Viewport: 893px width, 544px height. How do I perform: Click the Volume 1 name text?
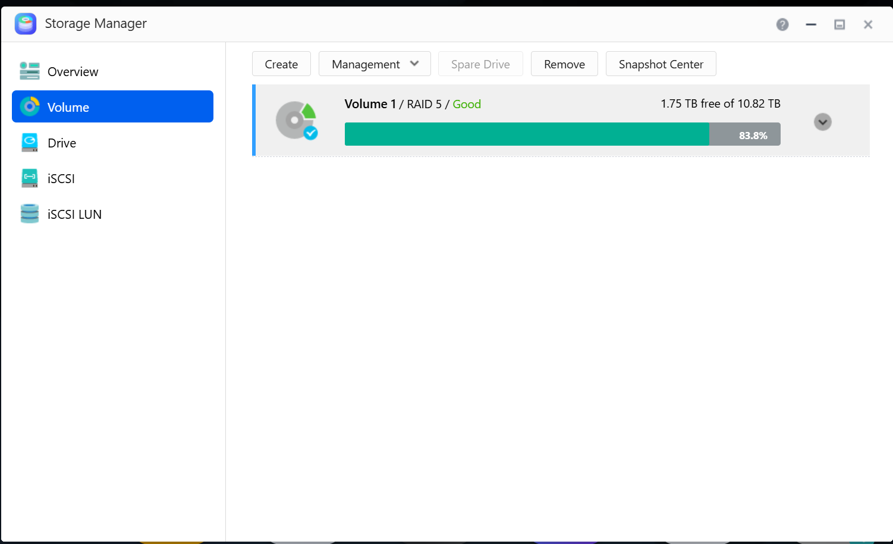click(370, 104)
